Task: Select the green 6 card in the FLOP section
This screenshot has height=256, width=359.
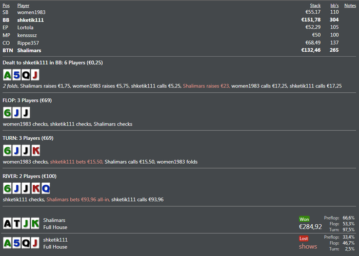Action: coord(8,113)
